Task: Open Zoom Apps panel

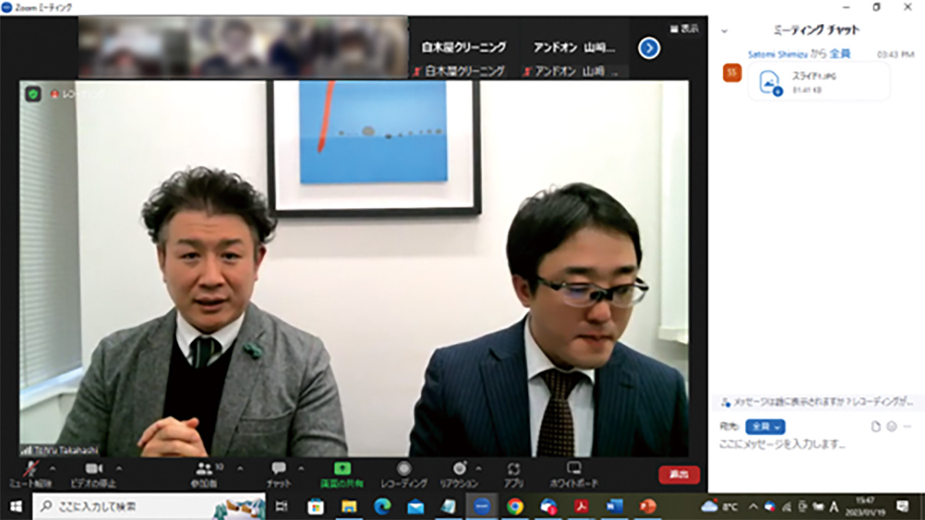Action: click(x=513, y=473)
